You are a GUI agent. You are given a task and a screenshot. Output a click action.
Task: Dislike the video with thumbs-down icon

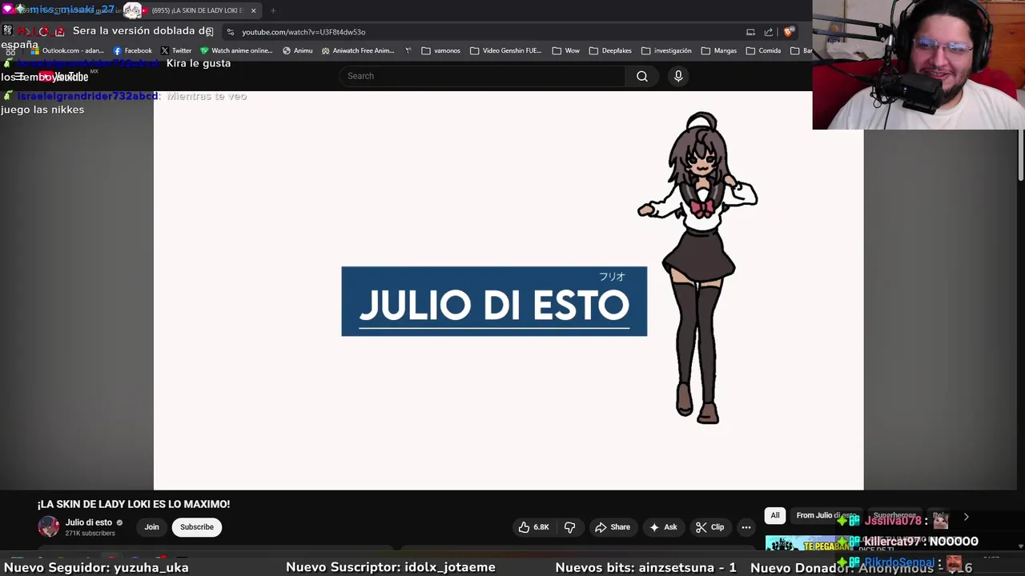coord(570,527)
